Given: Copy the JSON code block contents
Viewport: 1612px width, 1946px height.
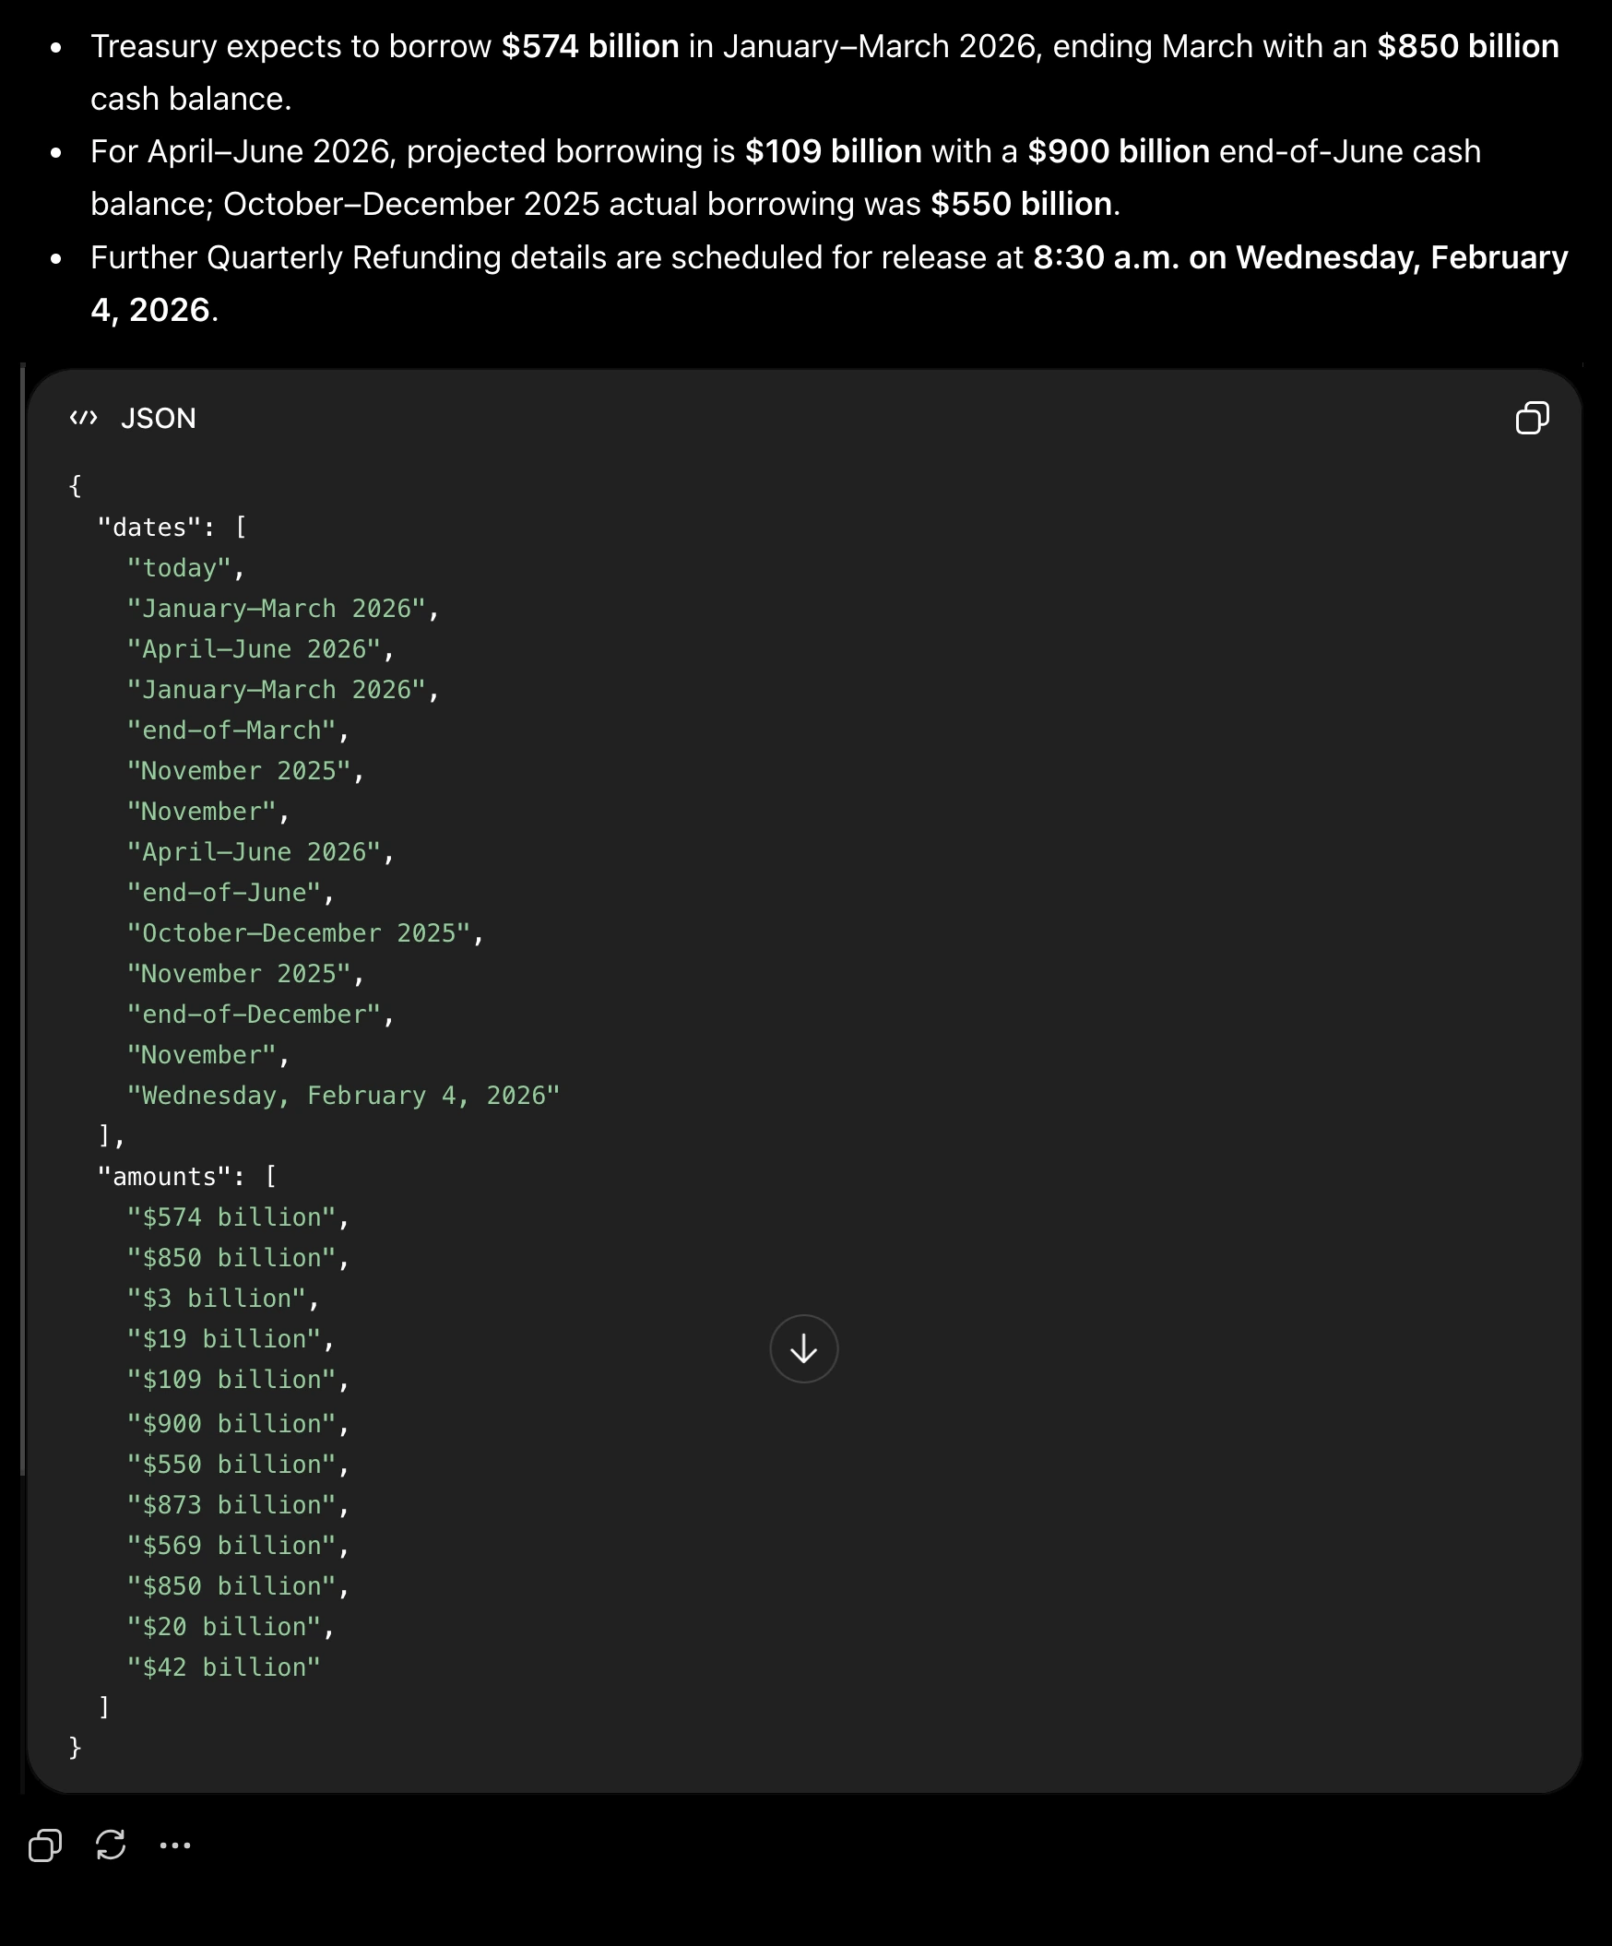Looking at the screenshot, I should click(x=1532, y=418).
